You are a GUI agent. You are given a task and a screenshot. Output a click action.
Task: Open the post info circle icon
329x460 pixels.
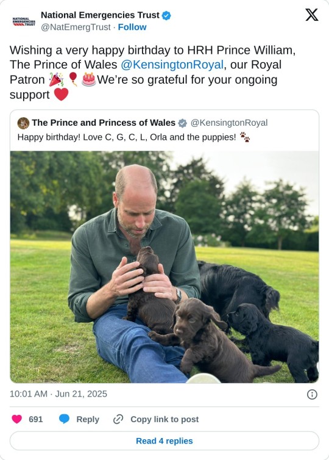312,394
